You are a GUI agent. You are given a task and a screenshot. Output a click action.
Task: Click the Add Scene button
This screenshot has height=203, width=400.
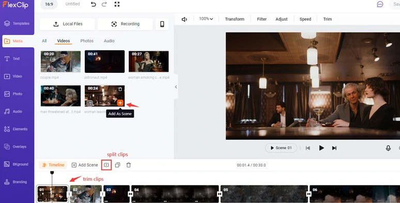point(85,165)
